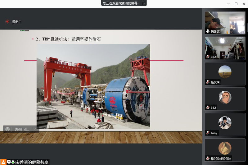This screenshot has height=165, width=248.
Task: Click the previous slide arrow control
Action: pos(3,140)
